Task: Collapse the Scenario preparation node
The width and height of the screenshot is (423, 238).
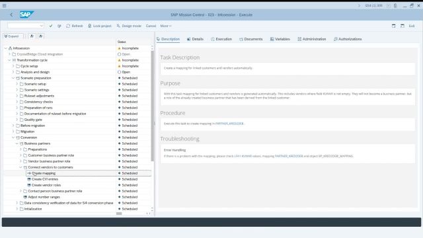Action: (x=13, y=78)
